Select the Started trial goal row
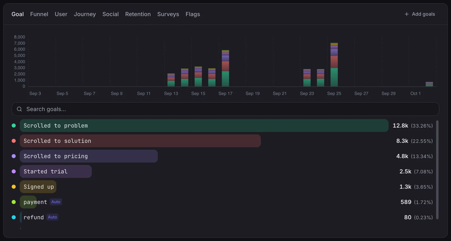The height and width of the screenshot is (241, 451). click(222, 171)
